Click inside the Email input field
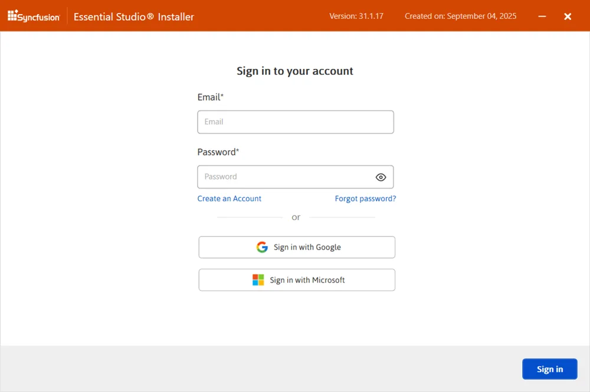 [x=295, y=122]
